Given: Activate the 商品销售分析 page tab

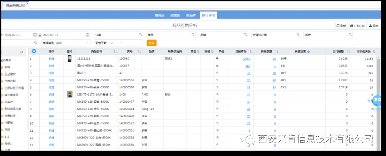Looking at the screenshot, I should (x=15, y=5).
